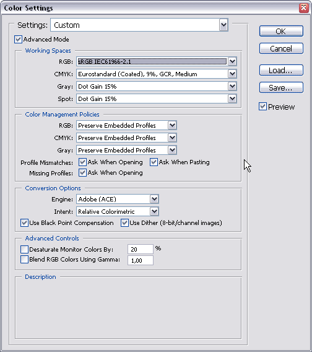
Task: Change the Gray color management policy
Action: (x=126, y=150)
